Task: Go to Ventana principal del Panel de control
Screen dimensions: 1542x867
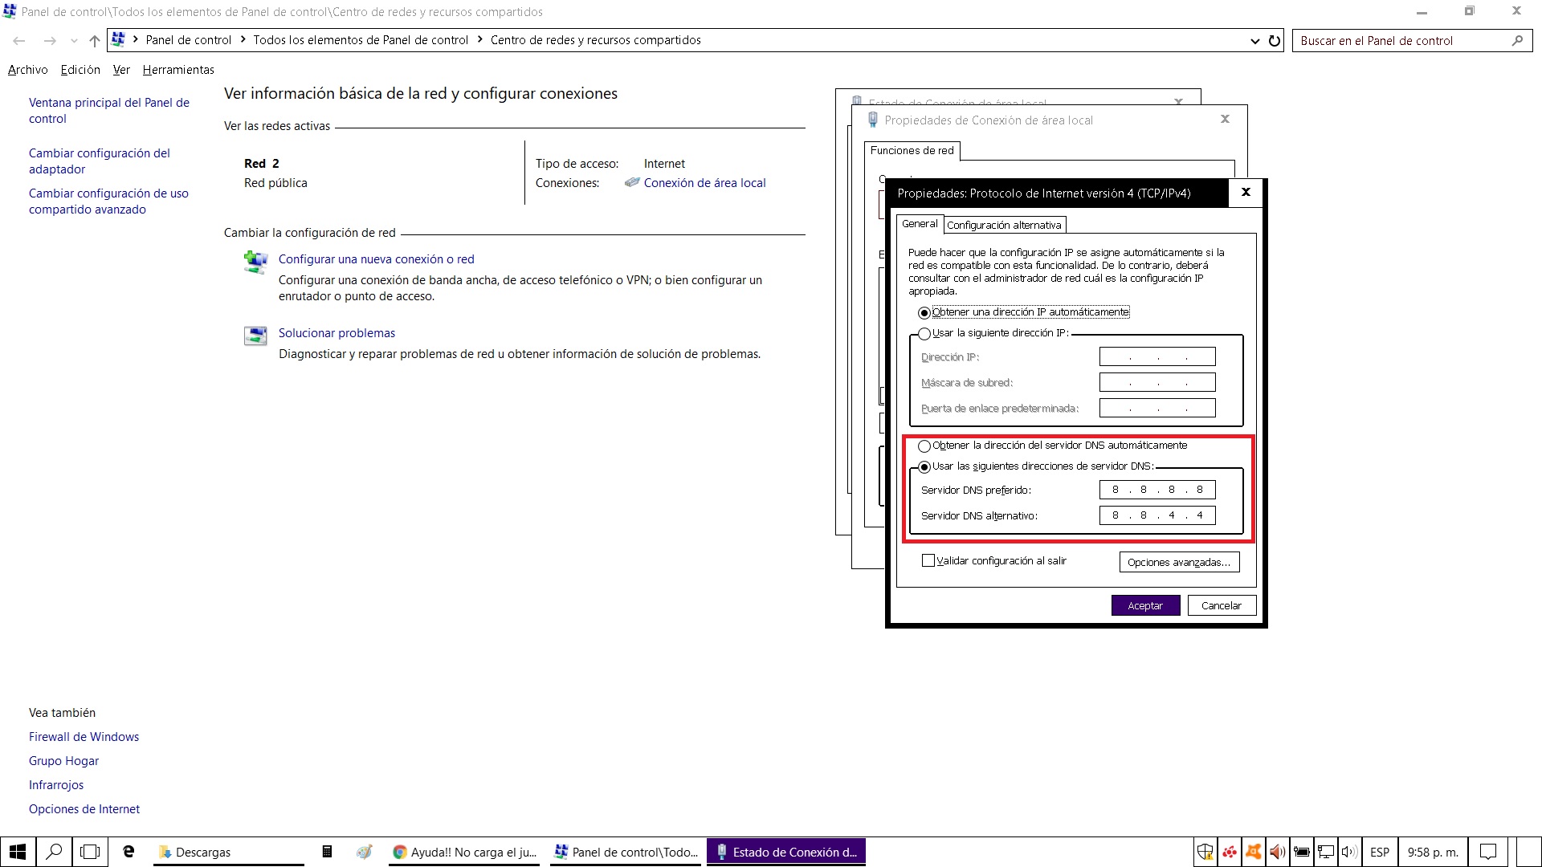Action: 109,111
